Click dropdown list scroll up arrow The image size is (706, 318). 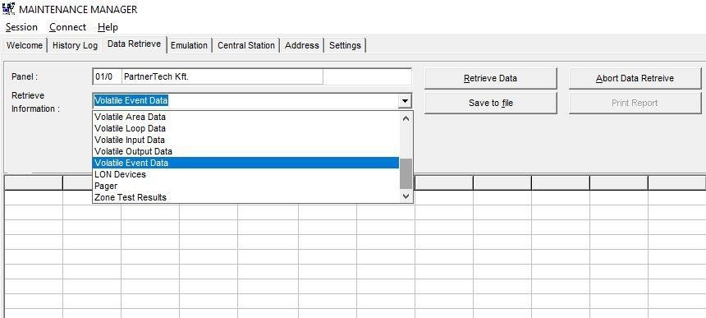[x=406, y=118]
